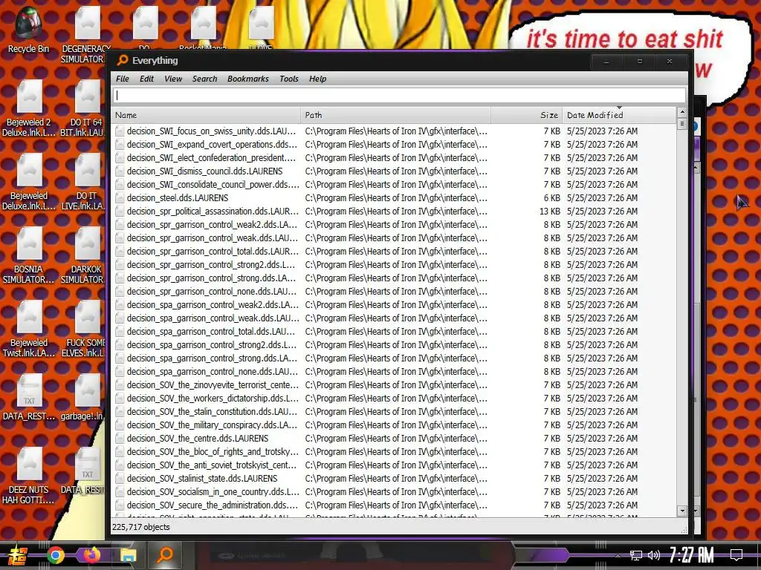Click file icon of decision_SOV_the_centre.dds.LAURENS

point(120,438)
